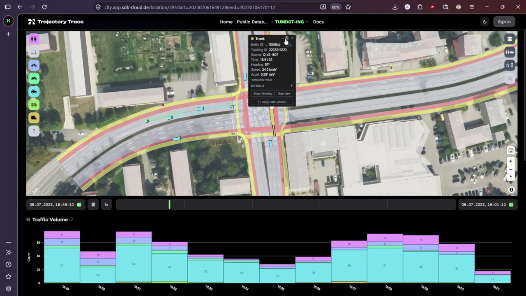Viewport: 526px width, 296px height.
Task: Zoom in on the map
Action: click(510, 161)
